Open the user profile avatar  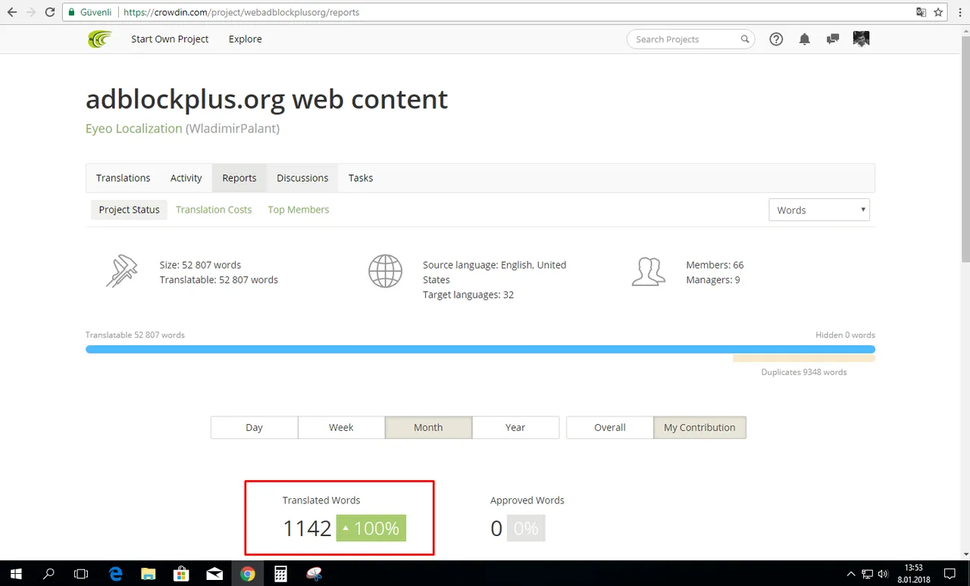coord(861,39)
